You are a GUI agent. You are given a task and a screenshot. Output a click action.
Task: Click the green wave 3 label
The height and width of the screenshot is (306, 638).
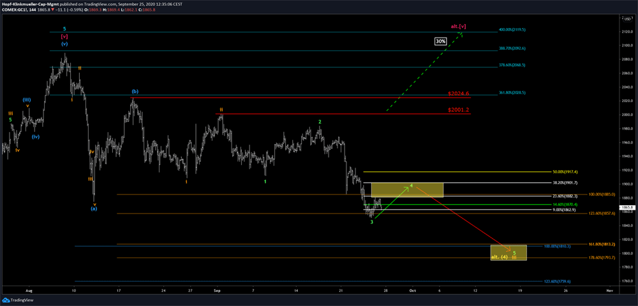point(372,222)
